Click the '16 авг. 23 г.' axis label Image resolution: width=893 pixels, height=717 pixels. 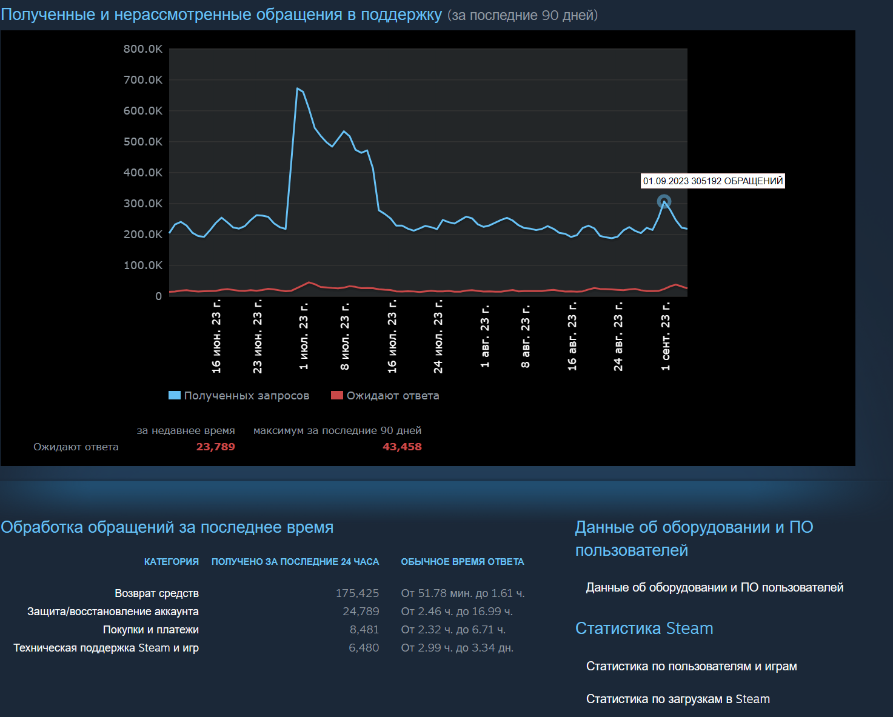point(572,336)
